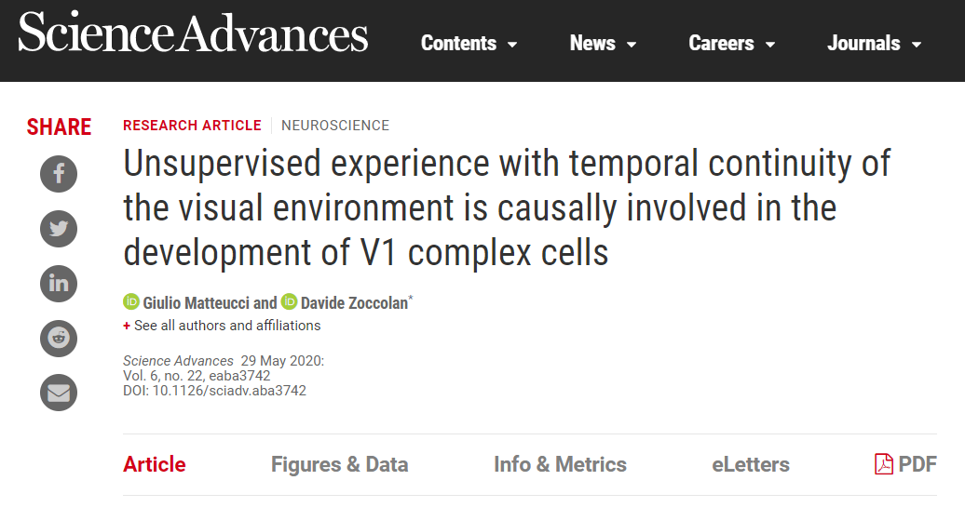Open the Careers dropdown menu
The height and width of the screenshot is (507, 965).
tap(731, 43)
